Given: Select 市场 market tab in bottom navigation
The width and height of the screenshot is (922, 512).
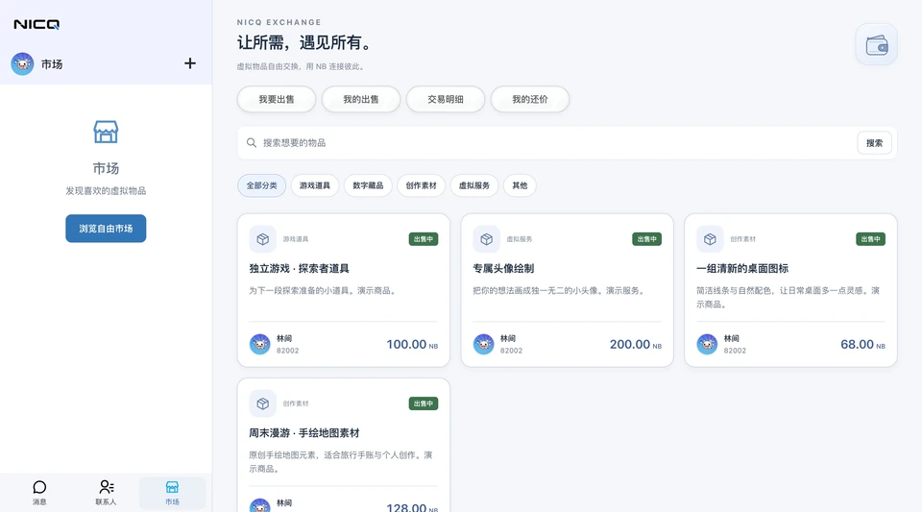Looking at the screenshot, I should [x=172, y=493].
